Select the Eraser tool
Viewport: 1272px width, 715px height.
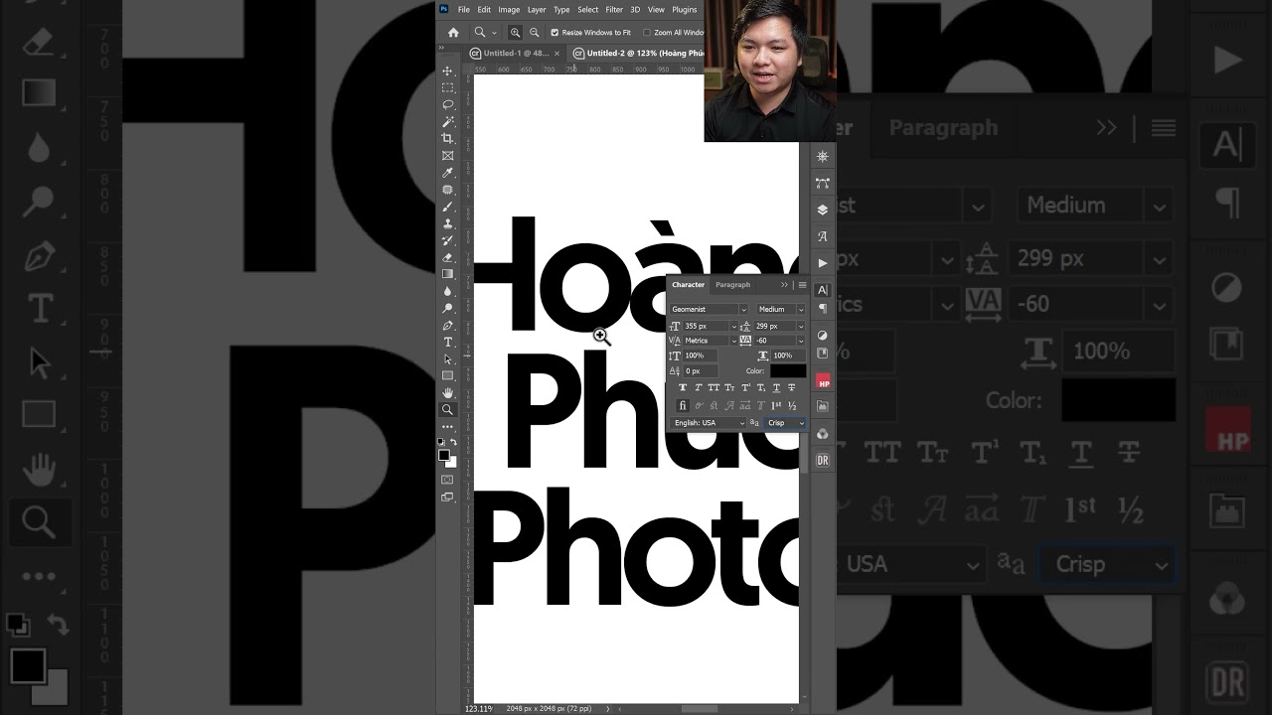[x=447, y=257]
